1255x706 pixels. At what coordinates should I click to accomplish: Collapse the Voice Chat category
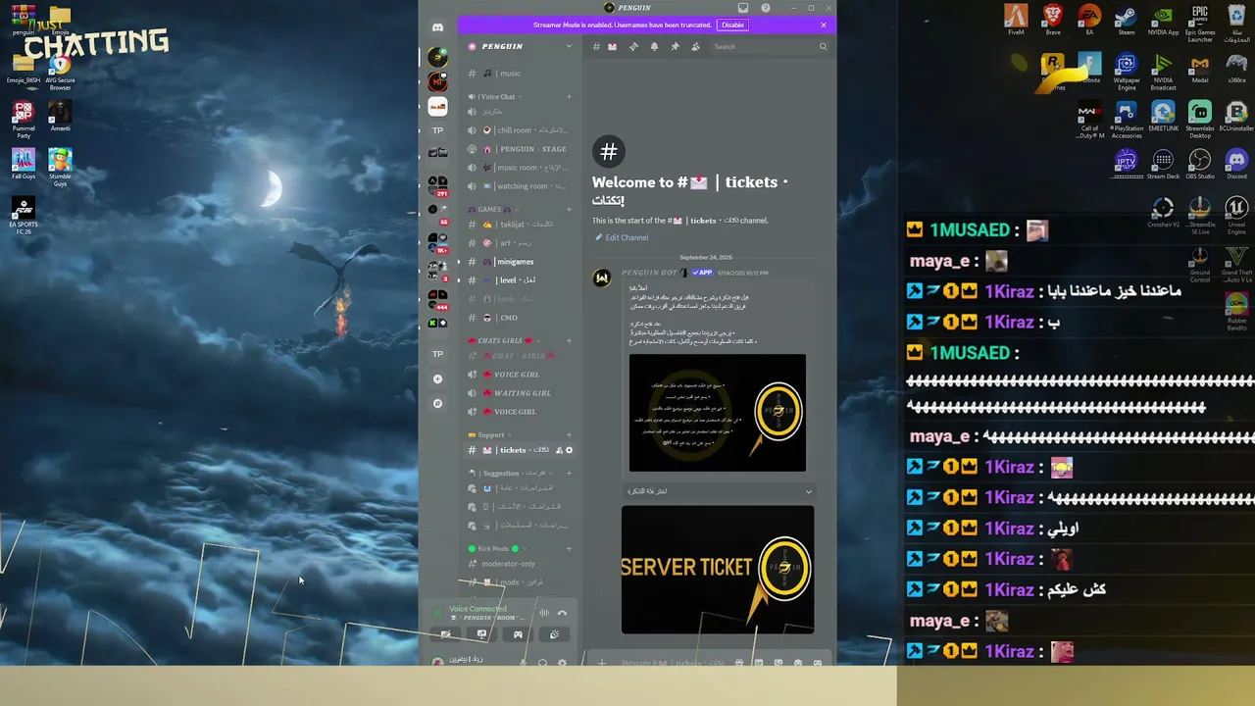[x=496, y=96]
